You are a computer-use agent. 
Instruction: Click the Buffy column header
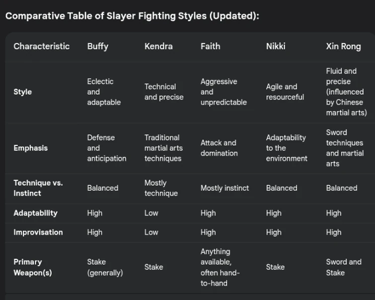point(98,46)
